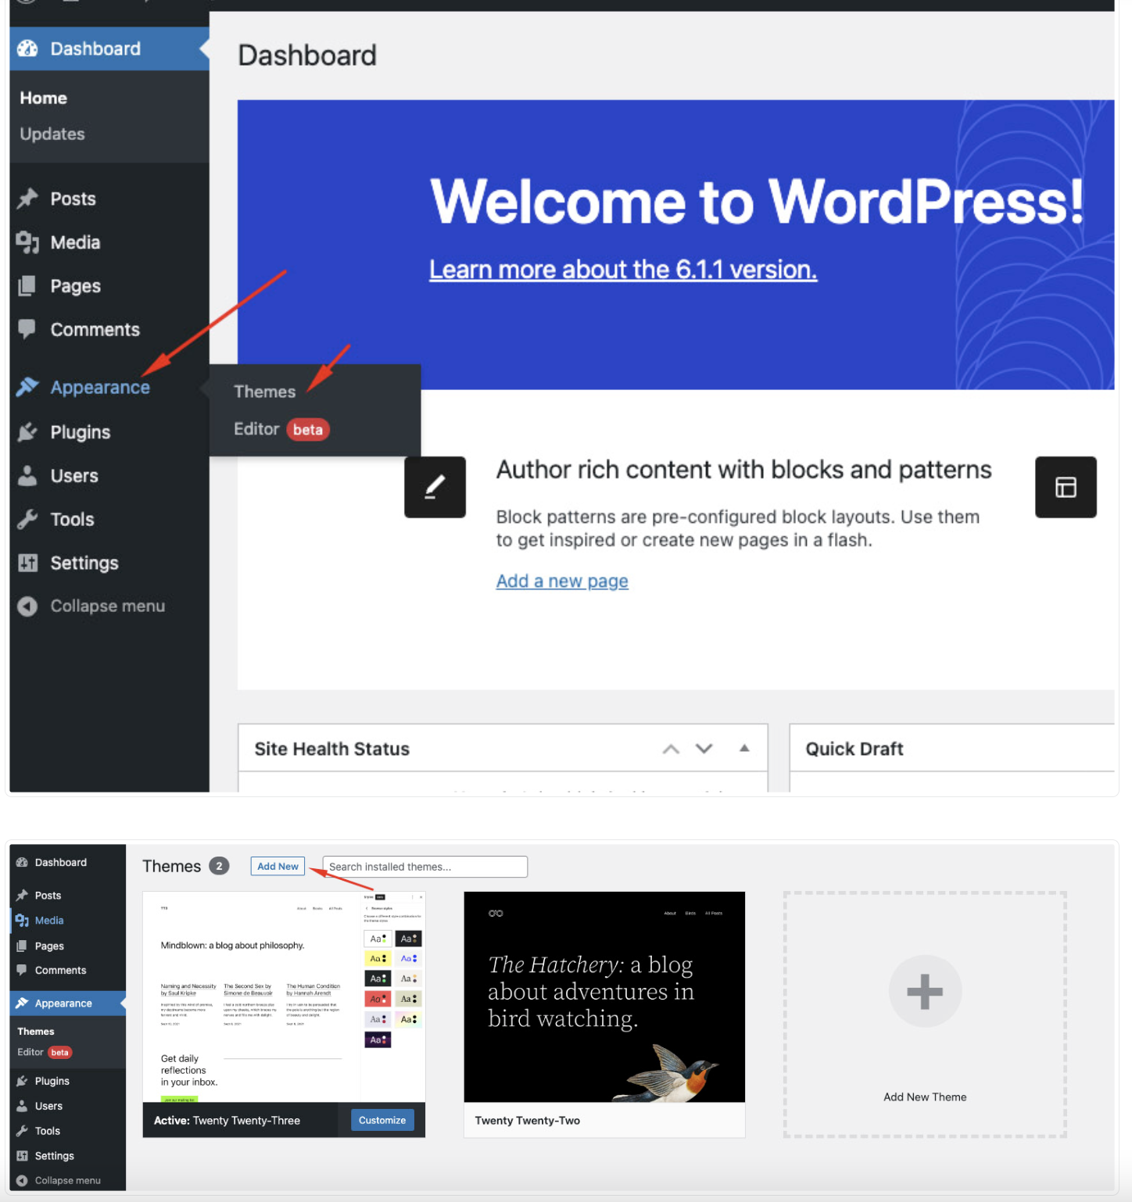Click the Posts pushpin icon in the Themes page sidebar
The width and height of the screenshot is (1132, 1202).
[x=22, y=895]
